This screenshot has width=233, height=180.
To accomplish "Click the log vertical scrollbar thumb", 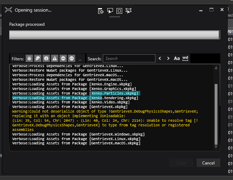I will (216, 114).
